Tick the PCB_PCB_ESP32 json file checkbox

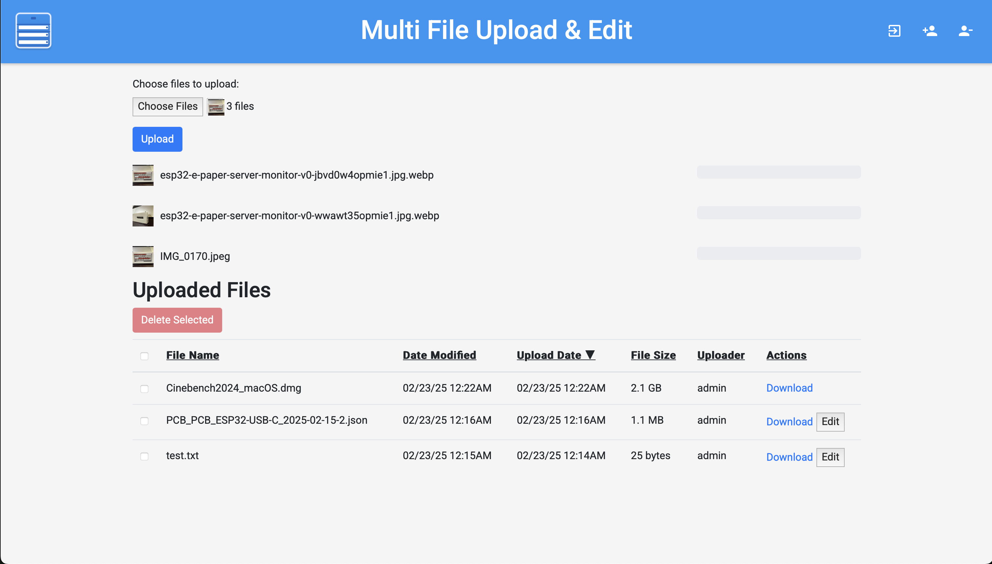pos(144,421)
